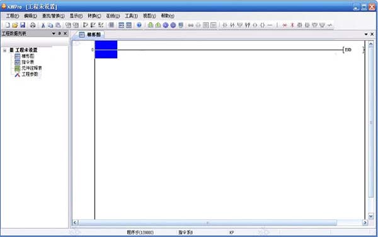Collapse the 工程未设置 tree root

(x=5, y=50)
